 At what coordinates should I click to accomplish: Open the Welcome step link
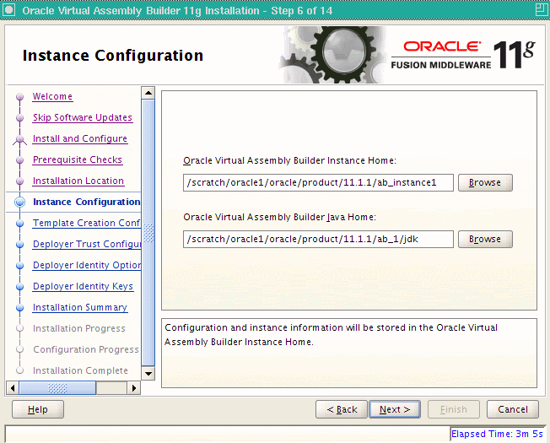(52, 96)
